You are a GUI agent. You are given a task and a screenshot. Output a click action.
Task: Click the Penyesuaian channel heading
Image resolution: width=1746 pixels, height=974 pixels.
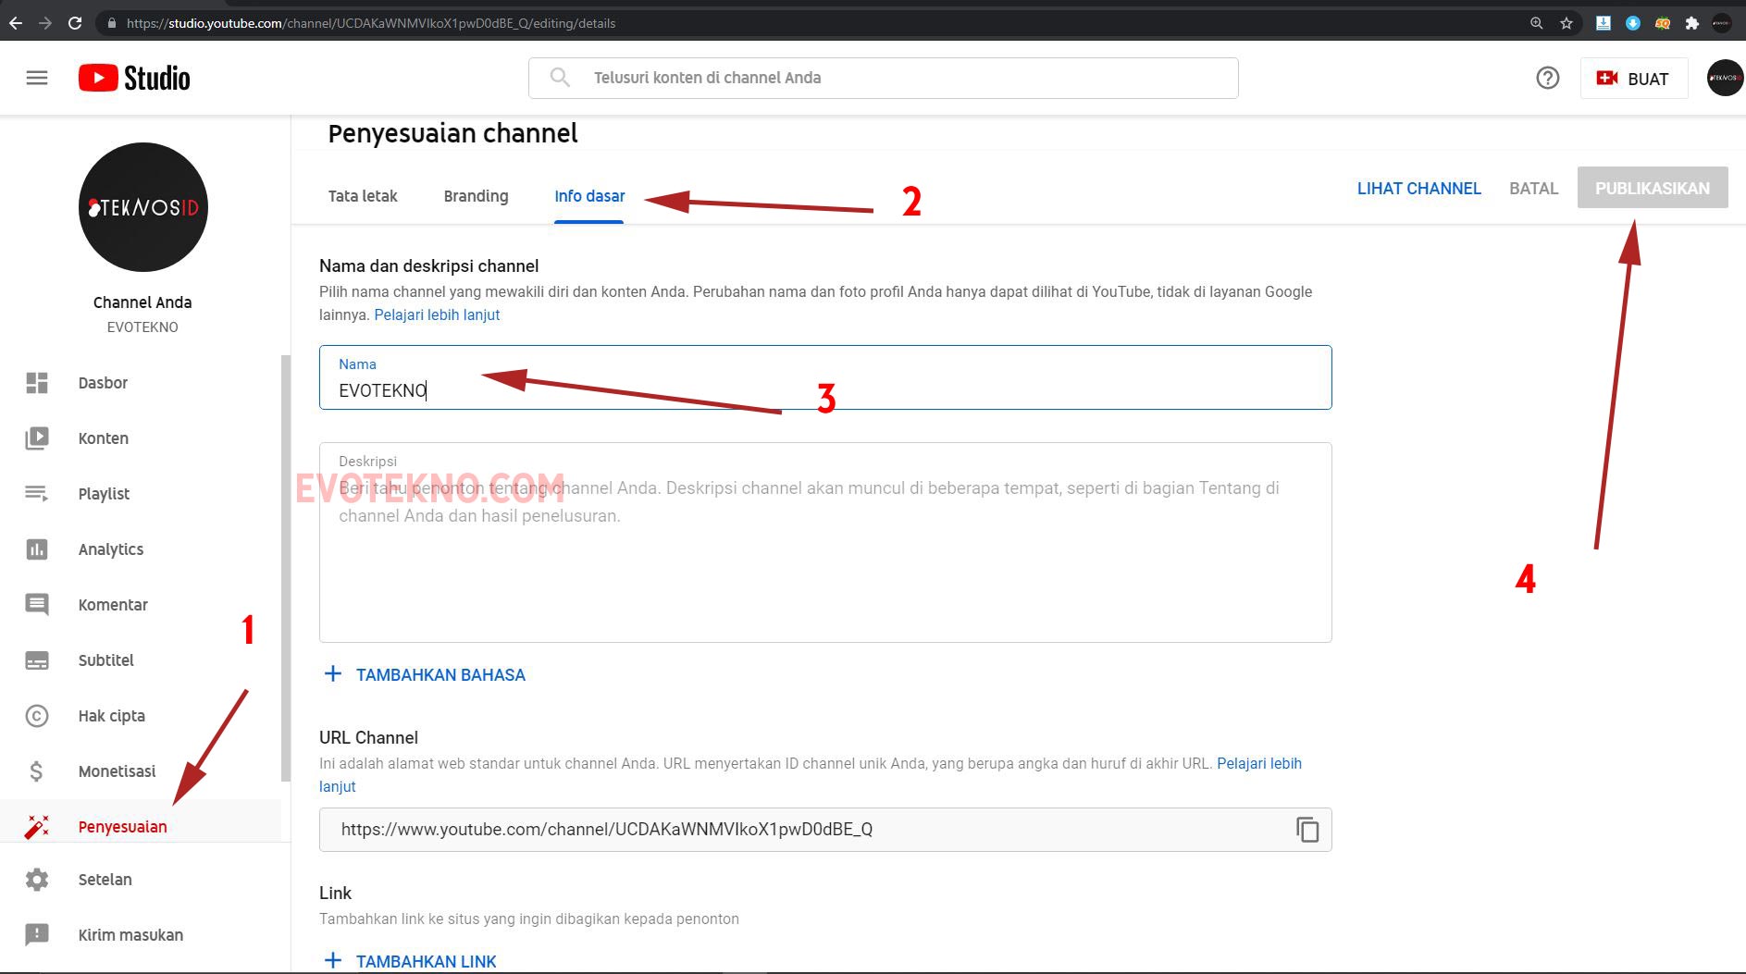(452, 134)
